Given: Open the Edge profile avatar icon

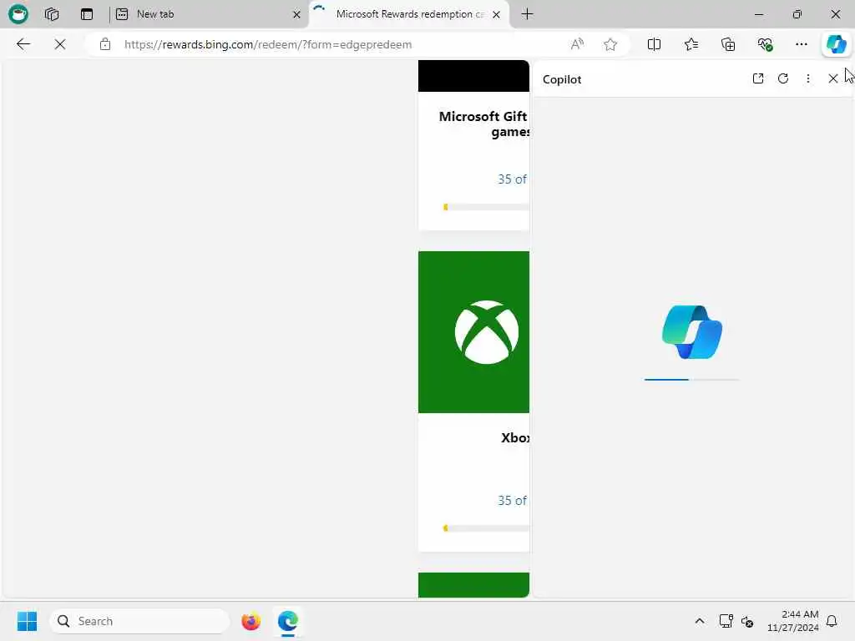Looking at the screenshot, I should click(x=18, y=14).
